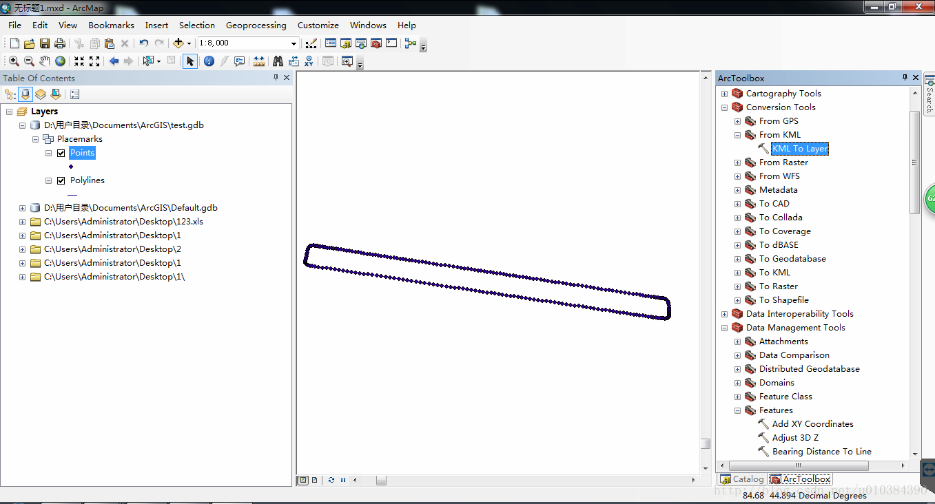935x504 pixels.
Task: Switch to the ArcToolbox tab
Action: 801,479
